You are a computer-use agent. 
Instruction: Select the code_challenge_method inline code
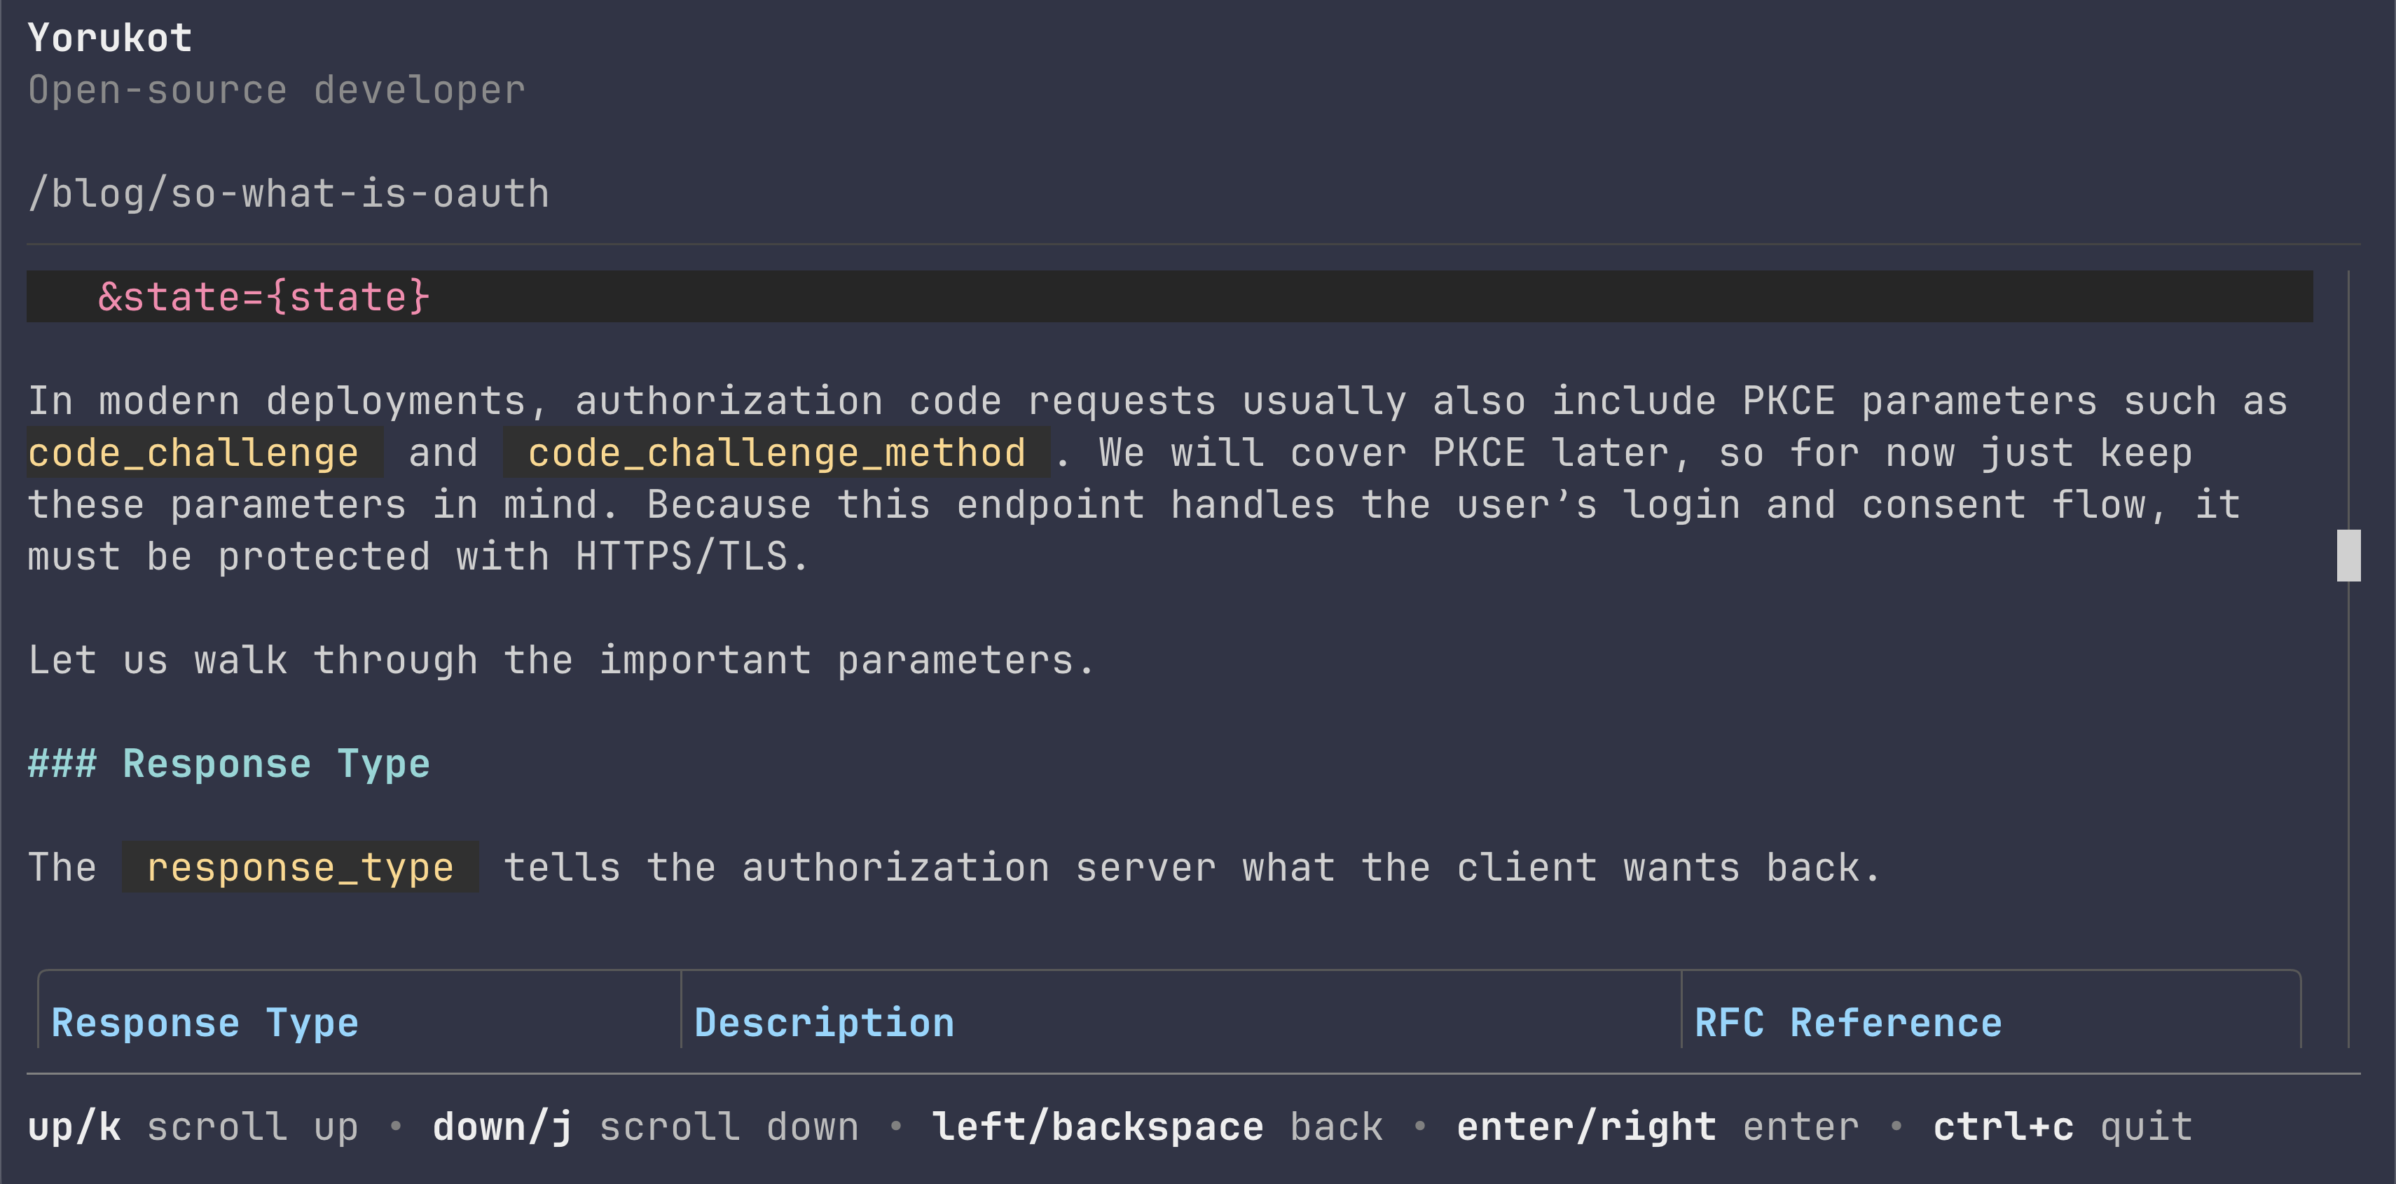pos(776,453)
